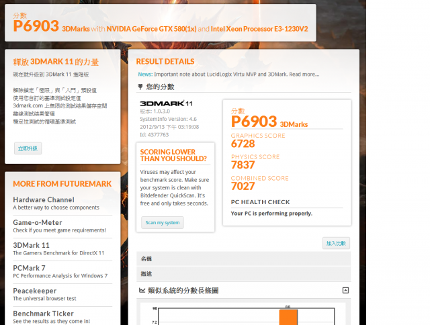430x325 pixels.
Task: Collapse the similar systems score chart section
Action: pos(345,290)
